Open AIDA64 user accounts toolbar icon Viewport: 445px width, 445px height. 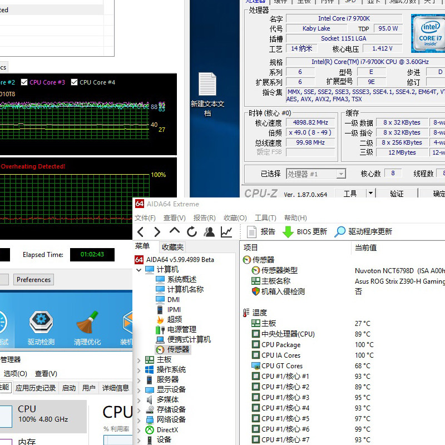(209, 232)
